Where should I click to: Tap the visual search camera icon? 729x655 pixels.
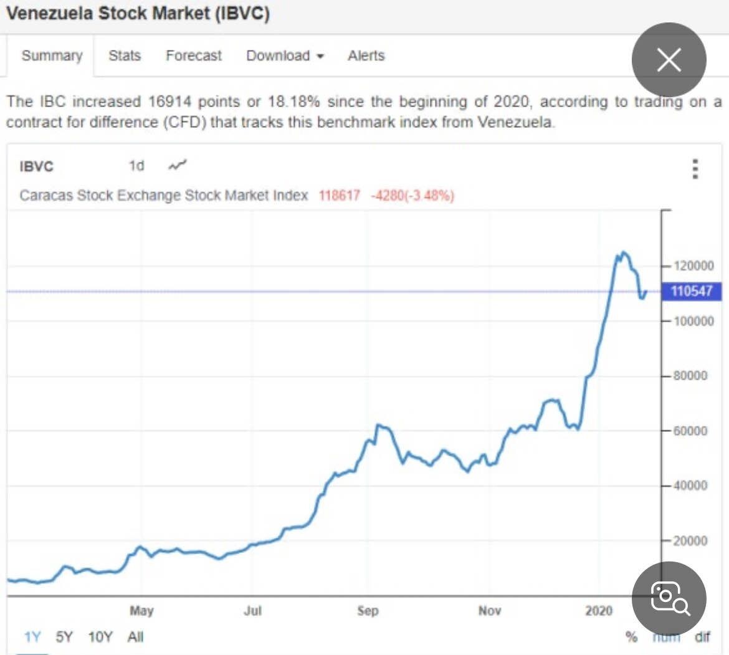[669, 599]
